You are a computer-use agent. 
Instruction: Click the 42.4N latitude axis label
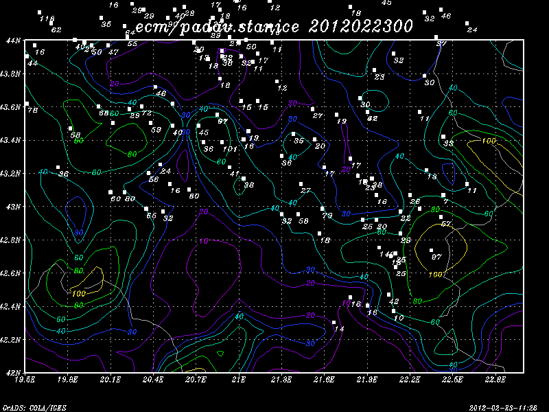click(10, 306)
